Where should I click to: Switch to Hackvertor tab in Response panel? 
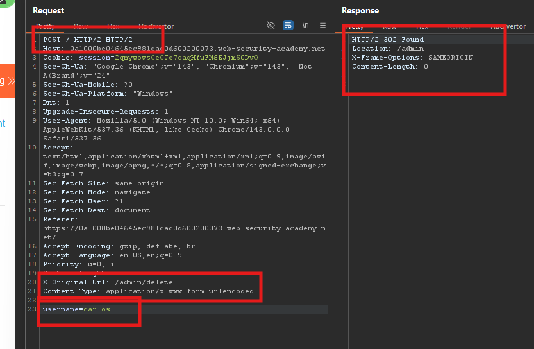[x=508, y=26]
